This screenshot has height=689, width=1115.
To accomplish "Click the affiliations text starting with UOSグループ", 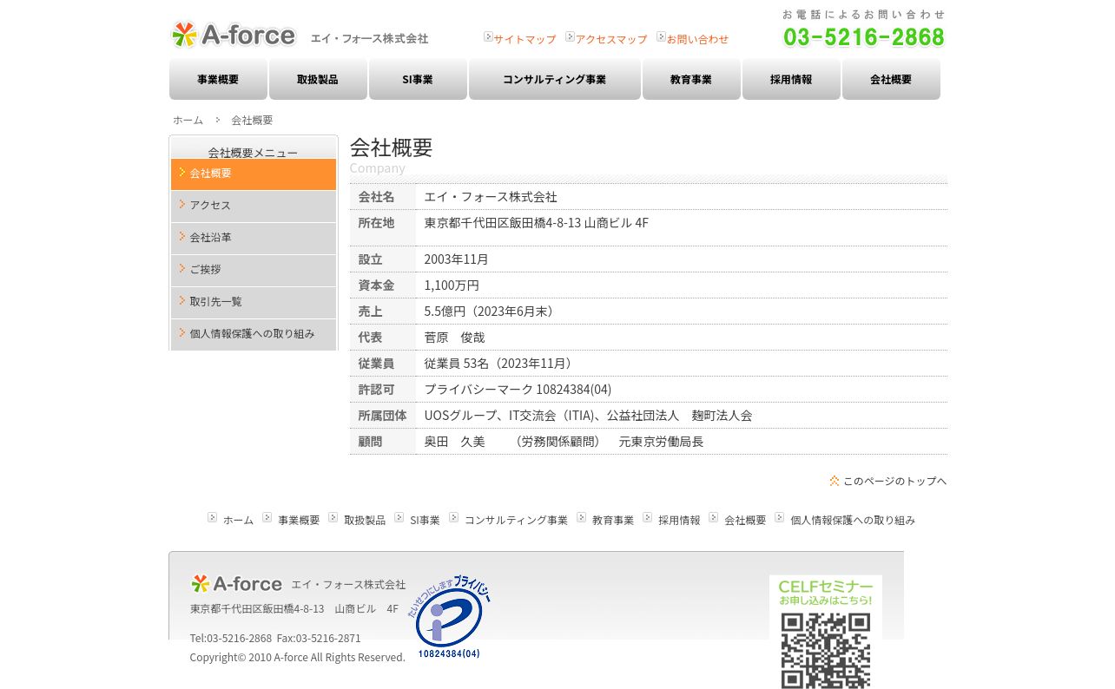I will (x=589, y=416).
